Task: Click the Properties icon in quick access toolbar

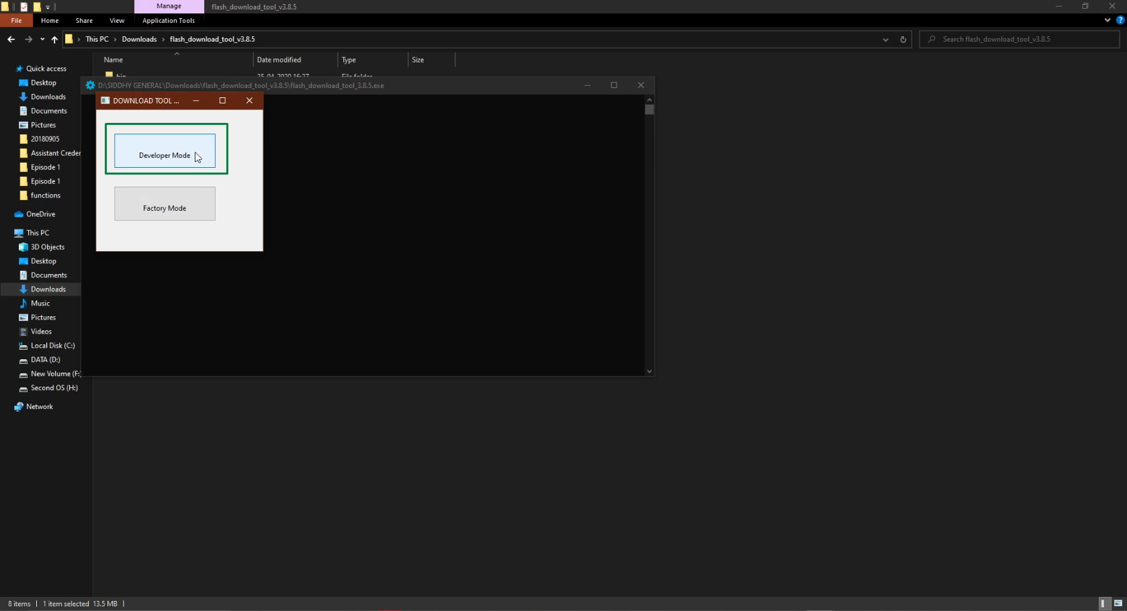Action: pos(24,7)
